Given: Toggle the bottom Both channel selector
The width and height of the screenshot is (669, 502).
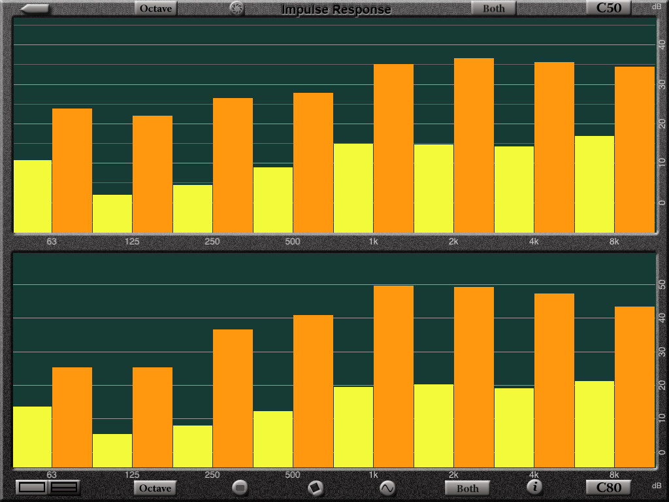Looking at the screenshot, I should pyautogui.click(x=467, y=488).
